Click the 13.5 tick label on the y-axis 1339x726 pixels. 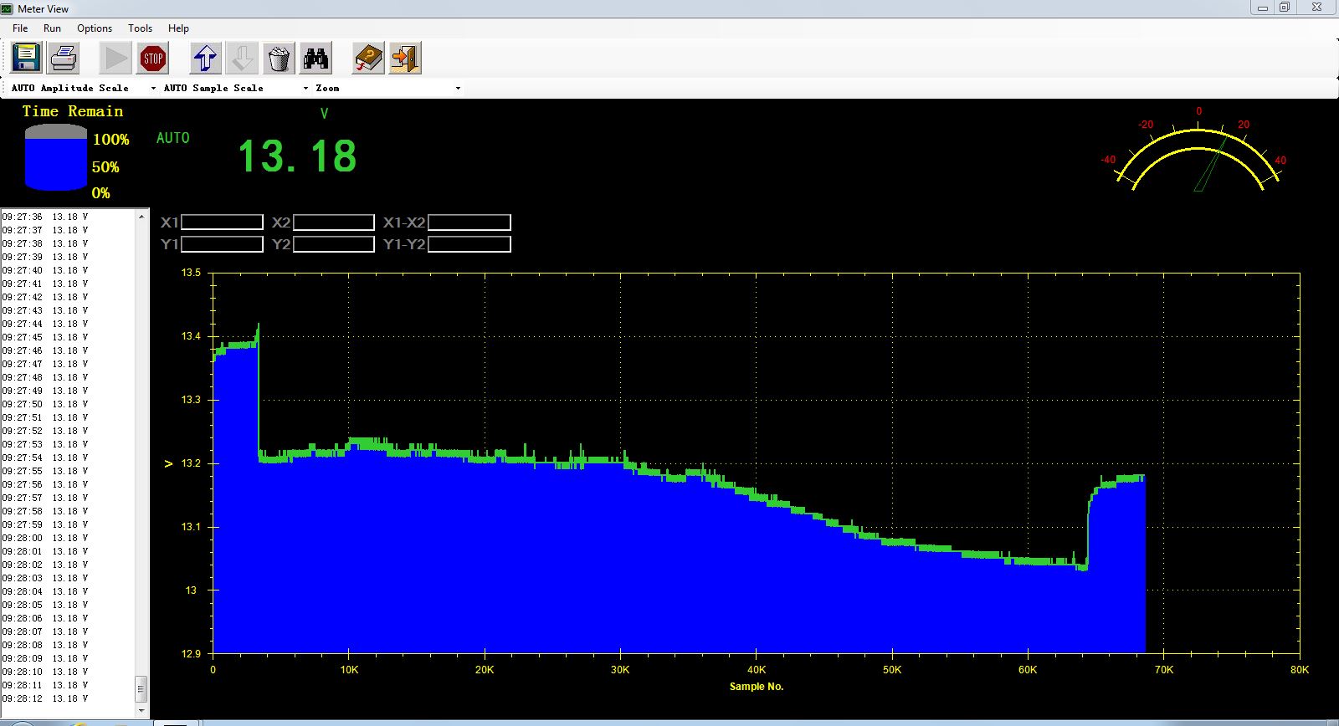(191, 273)
